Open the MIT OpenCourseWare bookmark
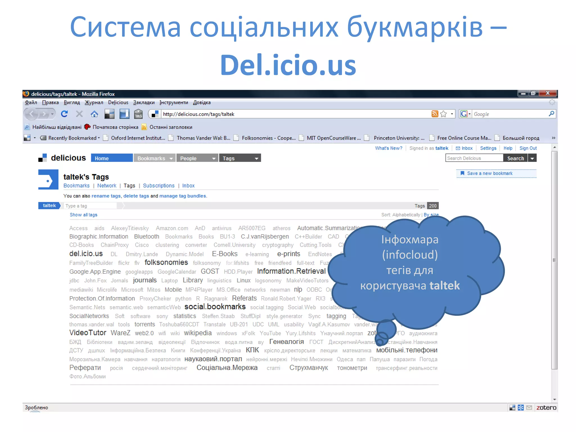 pos(330,138)
